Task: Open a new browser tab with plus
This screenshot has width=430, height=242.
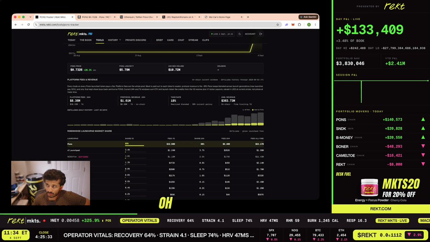Action: point(248,17)
